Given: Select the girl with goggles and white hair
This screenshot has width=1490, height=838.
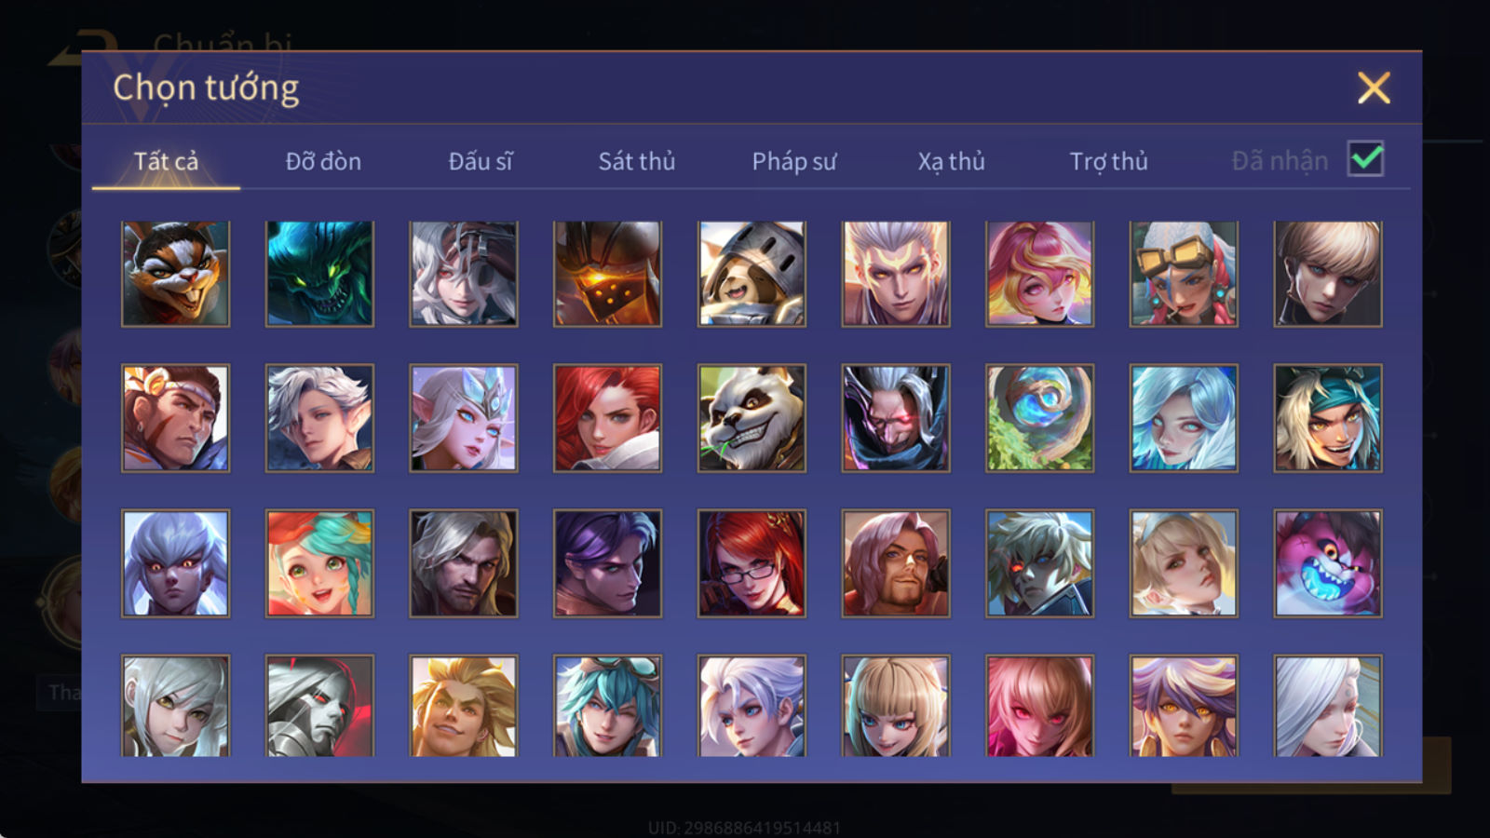Looking at the screenshot, I should coord(1184,274).
